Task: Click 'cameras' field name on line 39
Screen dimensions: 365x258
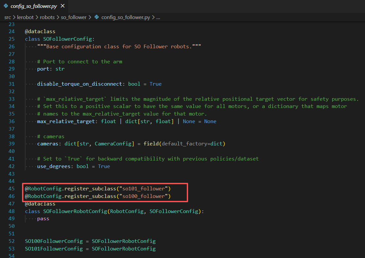Action: pos(48,144)
